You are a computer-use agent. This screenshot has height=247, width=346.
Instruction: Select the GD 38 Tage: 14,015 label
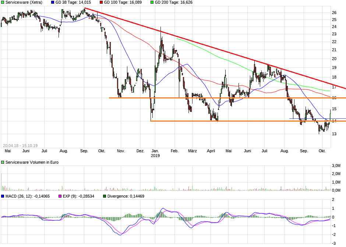73,2
